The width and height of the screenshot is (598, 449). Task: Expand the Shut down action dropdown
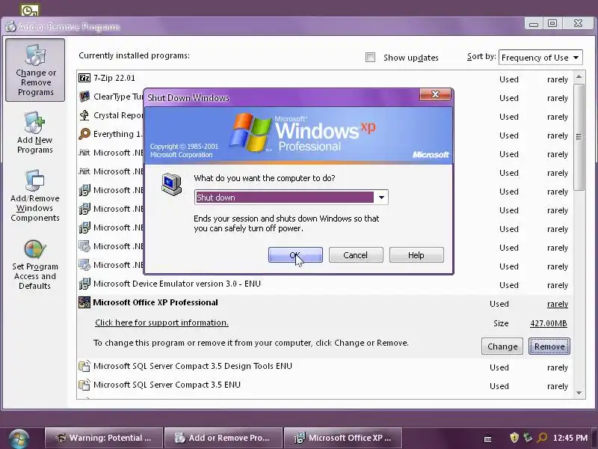click(x=381, y=198)
